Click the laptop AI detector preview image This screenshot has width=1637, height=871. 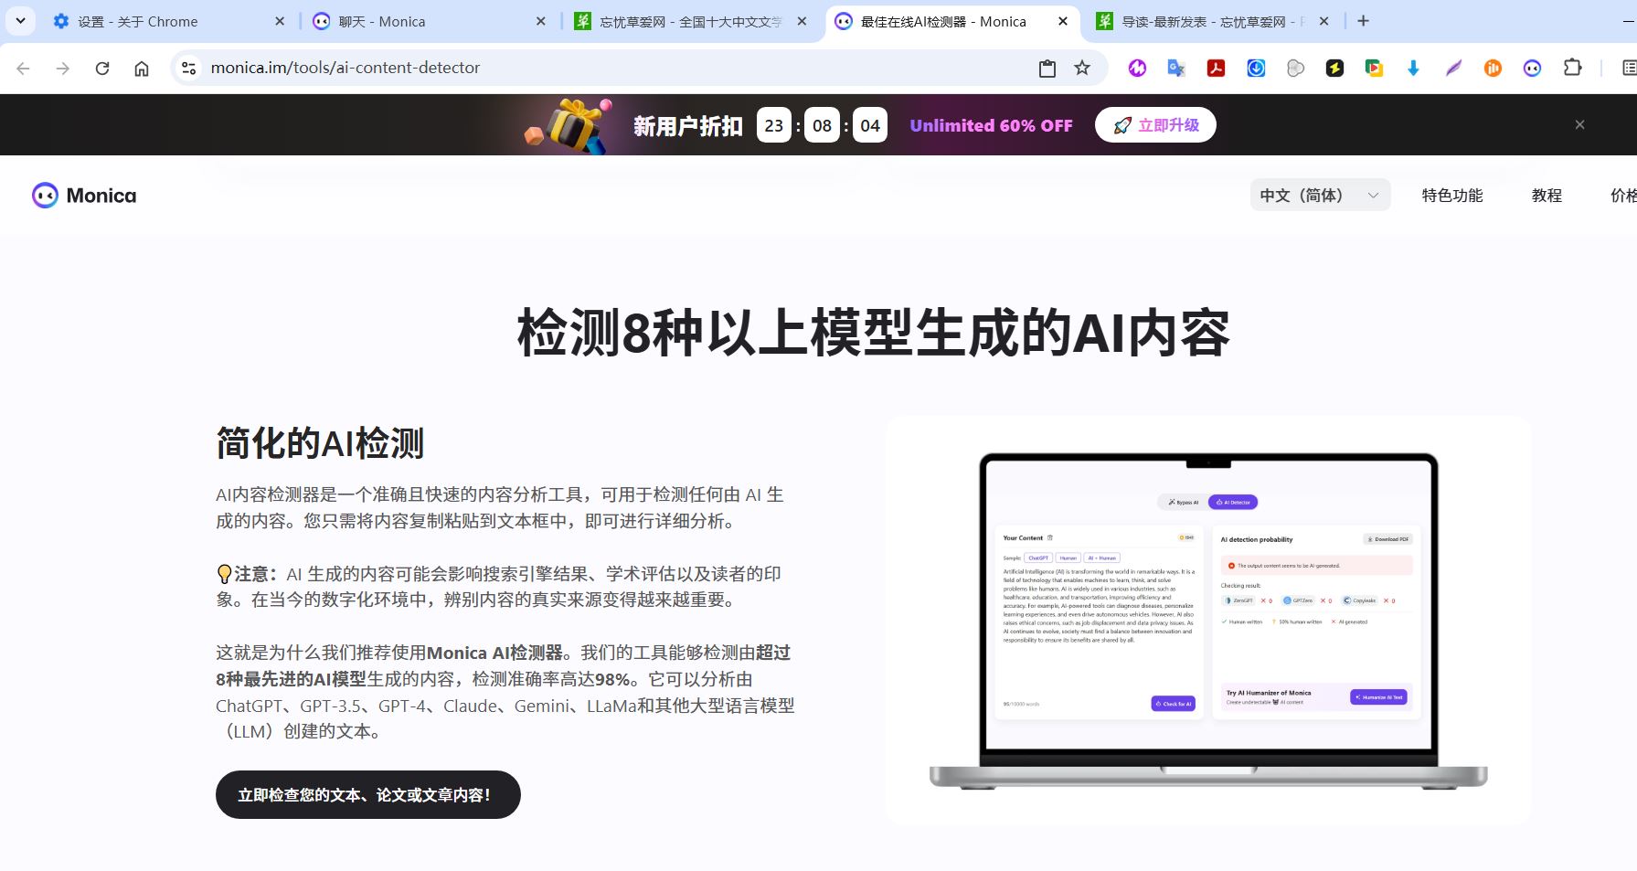pyautogui.click(x=1208, y=621)
